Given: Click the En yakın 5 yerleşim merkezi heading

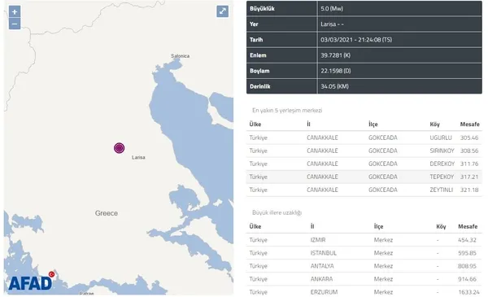Looking at the screenshot, I should click(x=287, y=111).
